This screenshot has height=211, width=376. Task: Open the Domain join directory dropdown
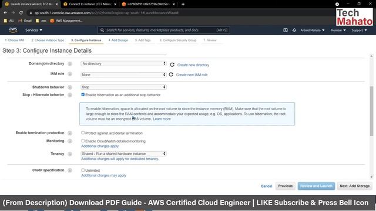tap(123, 63)
